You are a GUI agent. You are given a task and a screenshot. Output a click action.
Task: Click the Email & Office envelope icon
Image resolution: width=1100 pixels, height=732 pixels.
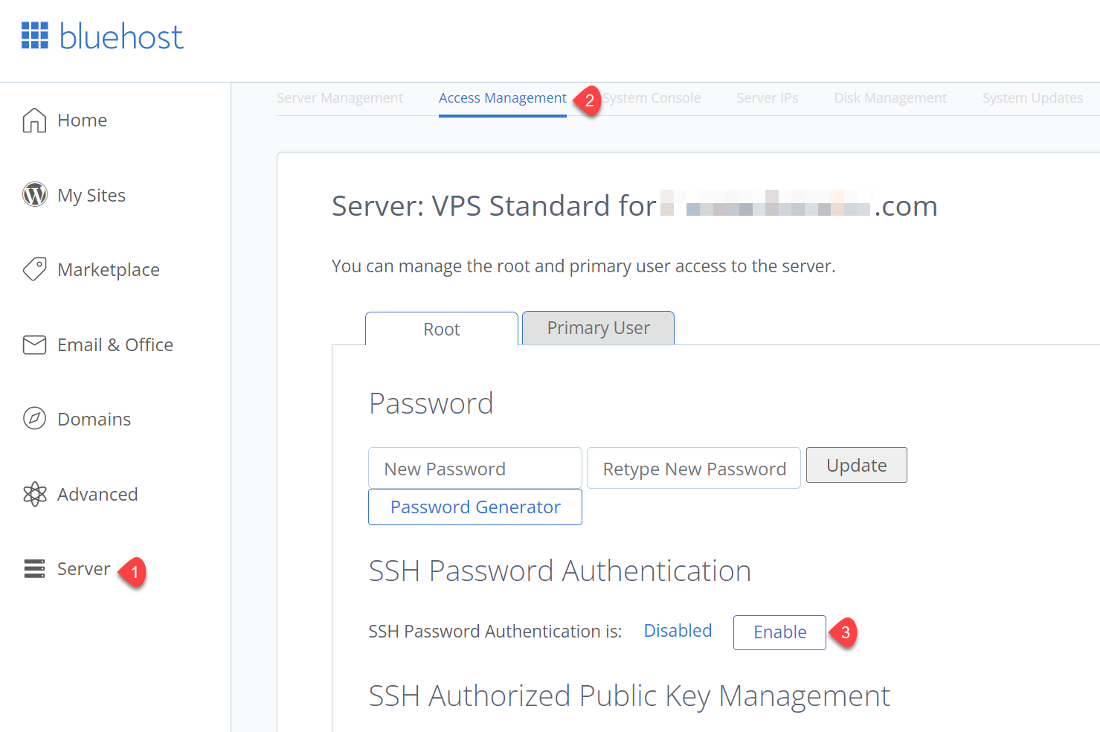34,344
